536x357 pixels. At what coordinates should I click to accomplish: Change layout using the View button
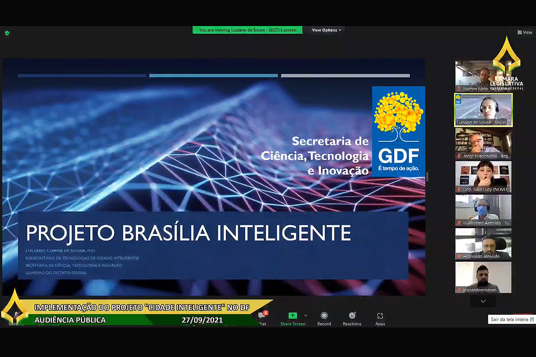[x=525, y=33]
